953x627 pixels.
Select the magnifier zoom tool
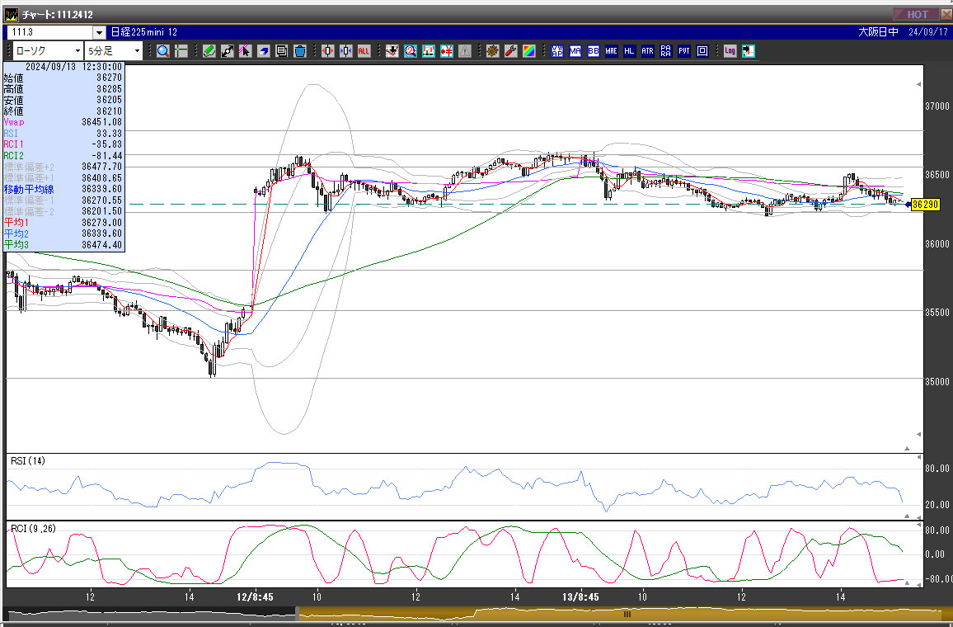[x=163, y=51]
